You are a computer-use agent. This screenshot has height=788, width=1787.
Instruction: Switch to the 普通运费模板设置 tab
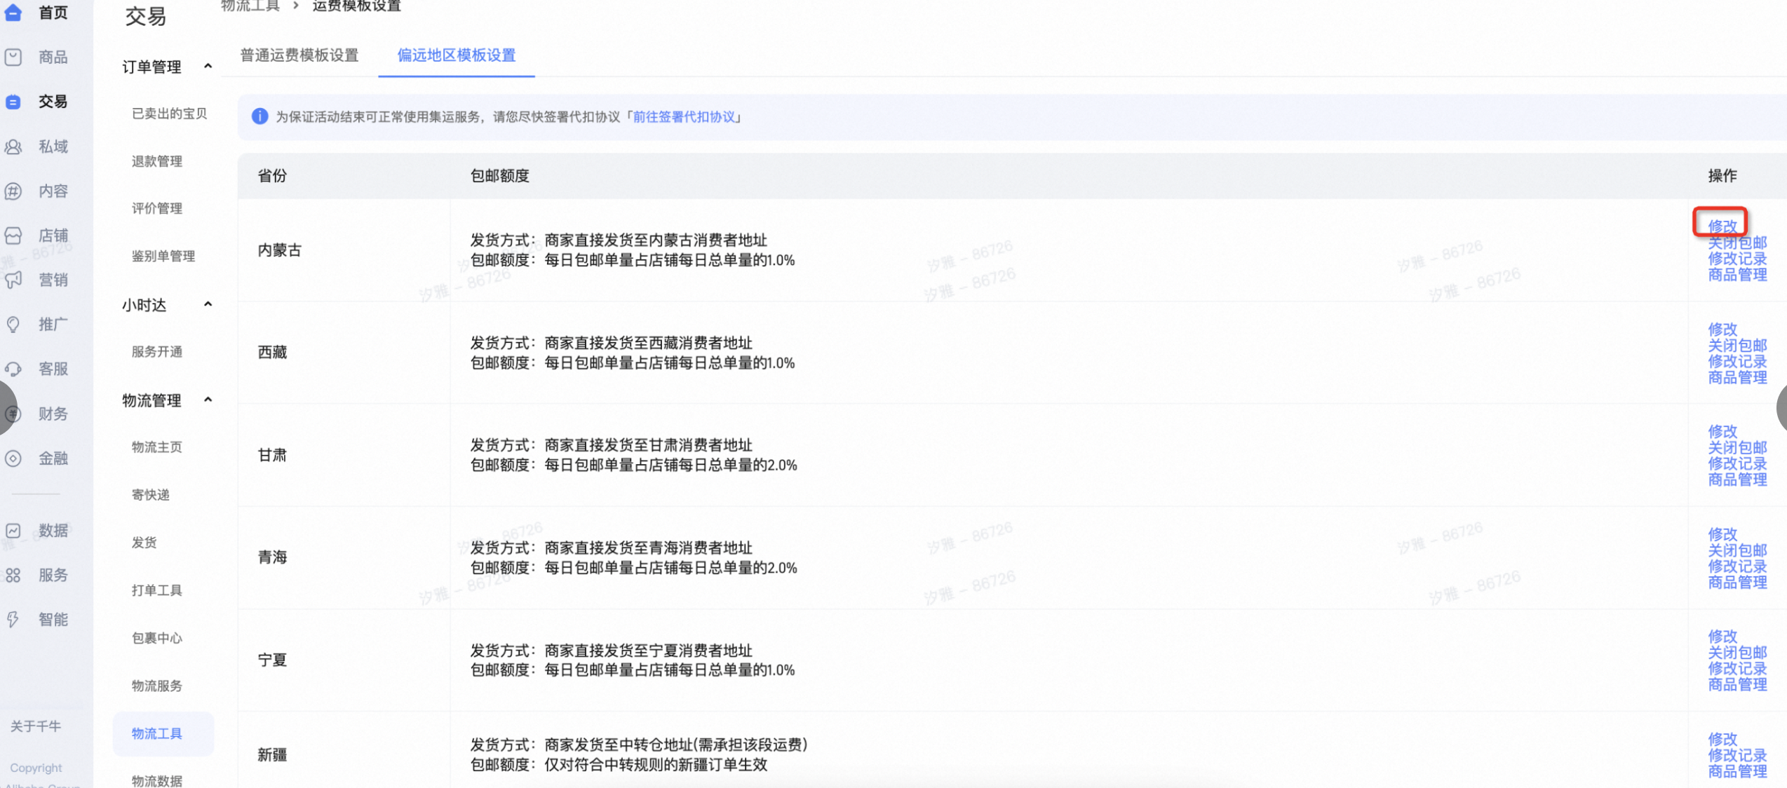pyautogui.click(x=299, y=55)
